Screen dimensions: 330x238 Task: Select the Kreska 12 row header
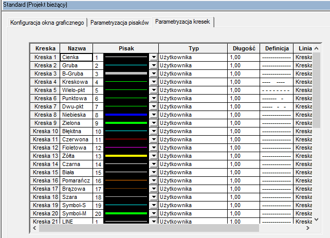[45, 148]
